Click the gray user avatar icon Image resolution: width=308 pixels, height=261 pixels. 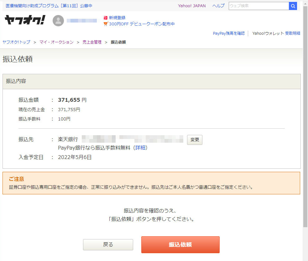click(58, 21)
